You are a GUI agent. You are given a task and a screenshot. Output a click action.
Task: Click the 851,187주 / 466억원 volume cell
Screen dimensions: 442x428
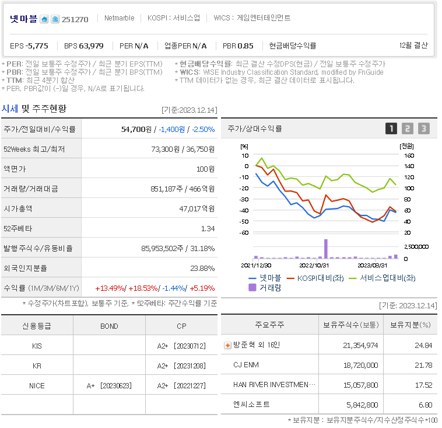(x=183, y=189)
